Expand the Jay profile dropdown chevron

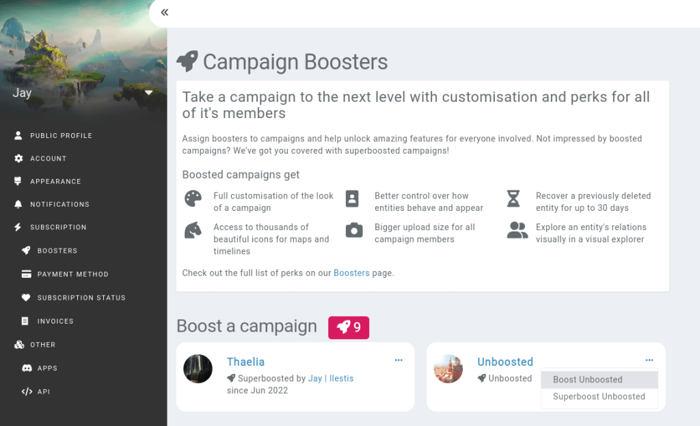point(149,91)
